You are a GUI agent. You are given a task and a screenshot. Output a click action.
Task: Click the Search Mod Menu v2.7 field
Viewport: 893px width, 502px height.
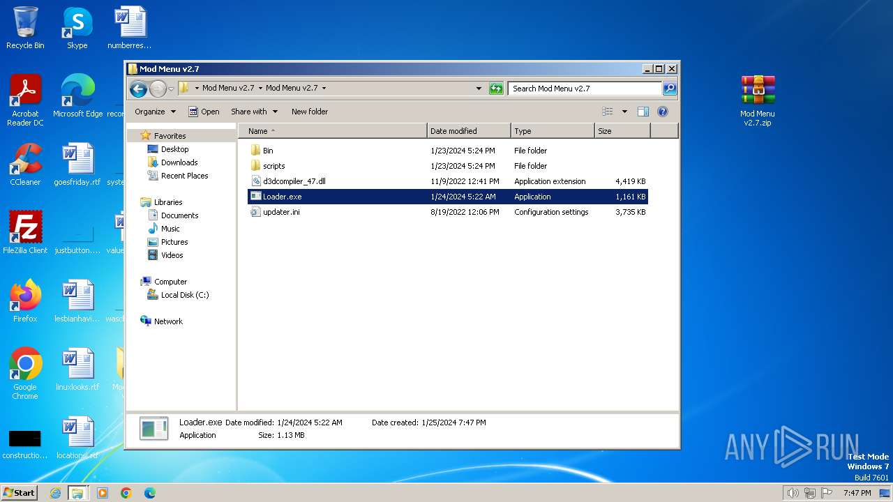tap(585, 89)
